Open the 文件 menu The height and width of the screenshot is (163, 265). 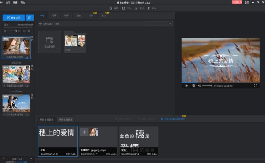[x=8, y=2]
